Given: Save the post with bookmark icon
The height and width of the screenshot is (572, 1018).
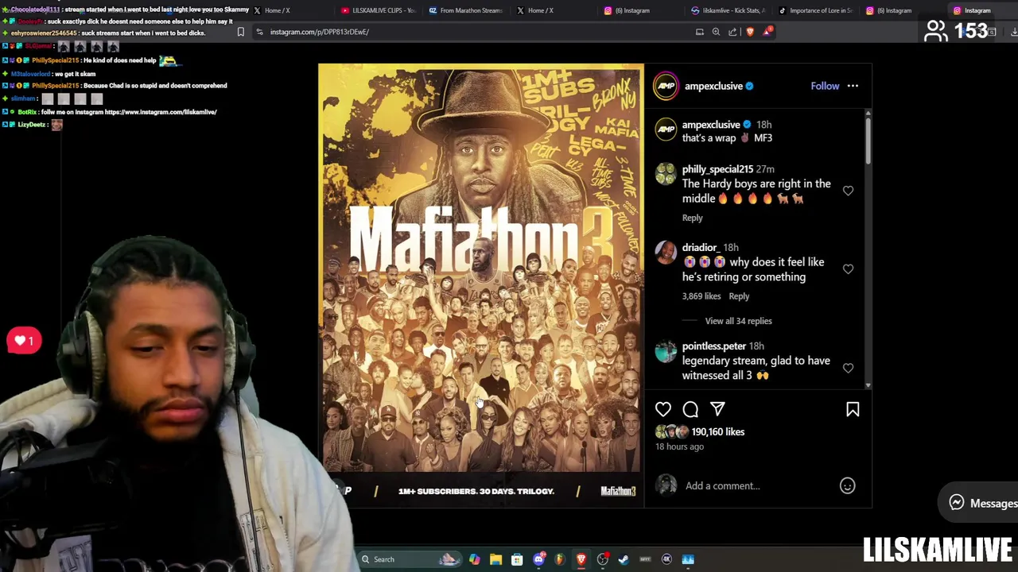Looking at the screenshot, I should (853, 409).
